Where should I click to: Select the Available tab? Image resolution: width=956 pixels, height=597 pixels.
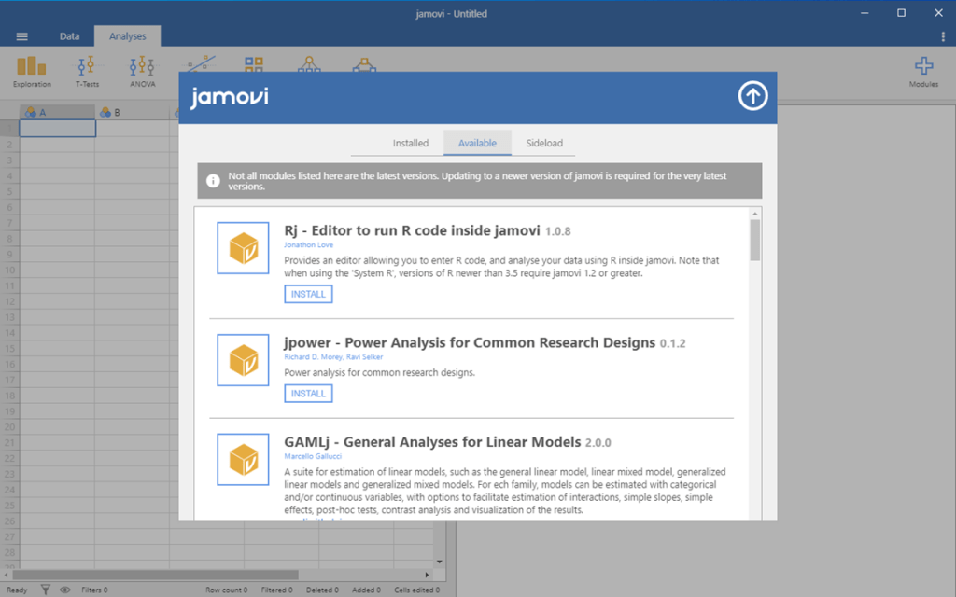477,143
